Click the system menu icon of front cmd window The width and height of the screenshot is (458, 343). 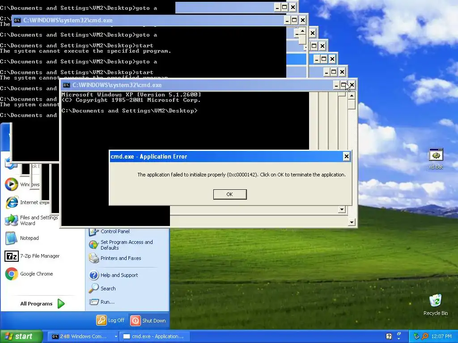[x=66, y=85]
